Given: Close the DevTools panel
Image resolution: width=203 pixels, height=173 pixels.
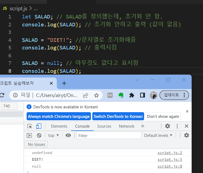Looking at the screenshot, I should pos(186,126).
